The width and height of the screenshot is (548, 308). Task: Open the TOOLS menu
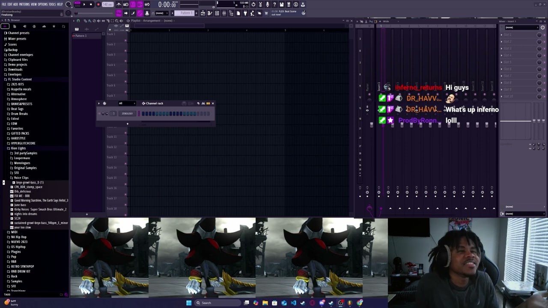pos(52,4)
